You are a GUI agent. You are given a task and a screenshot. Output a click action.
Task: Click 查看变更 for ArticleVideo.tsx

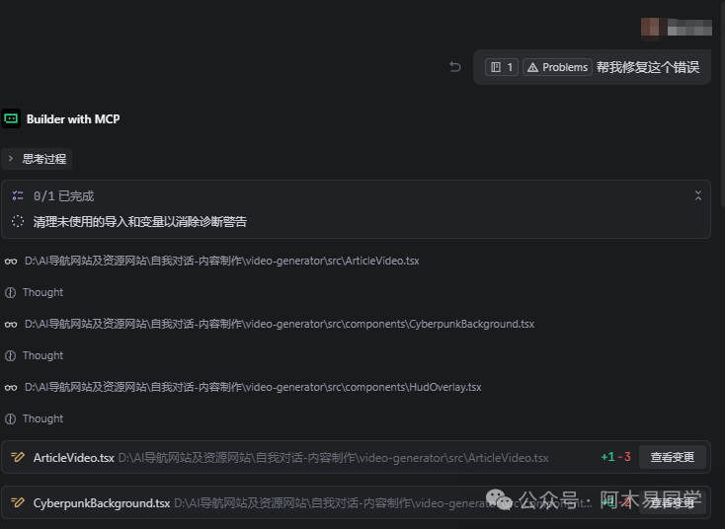click(673, 457)
